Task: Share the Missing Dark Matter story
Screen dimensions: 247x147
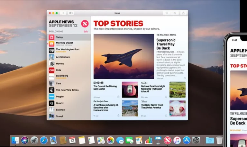Action: coord(118,97)
